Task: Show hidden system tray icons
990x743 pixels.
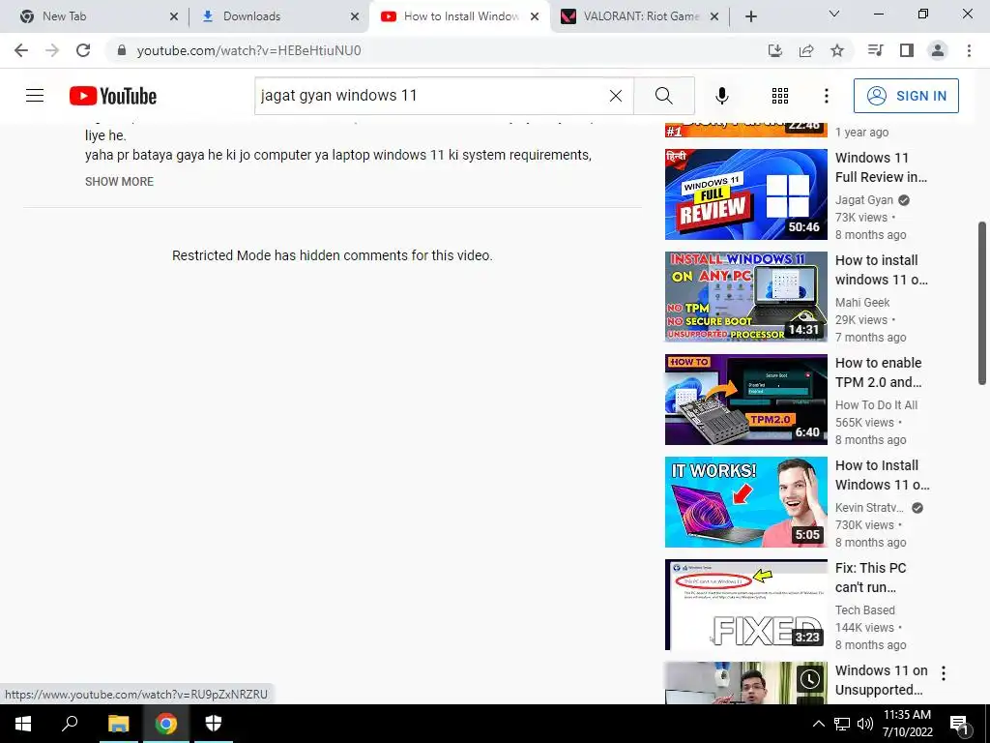Action: (818, 724)
